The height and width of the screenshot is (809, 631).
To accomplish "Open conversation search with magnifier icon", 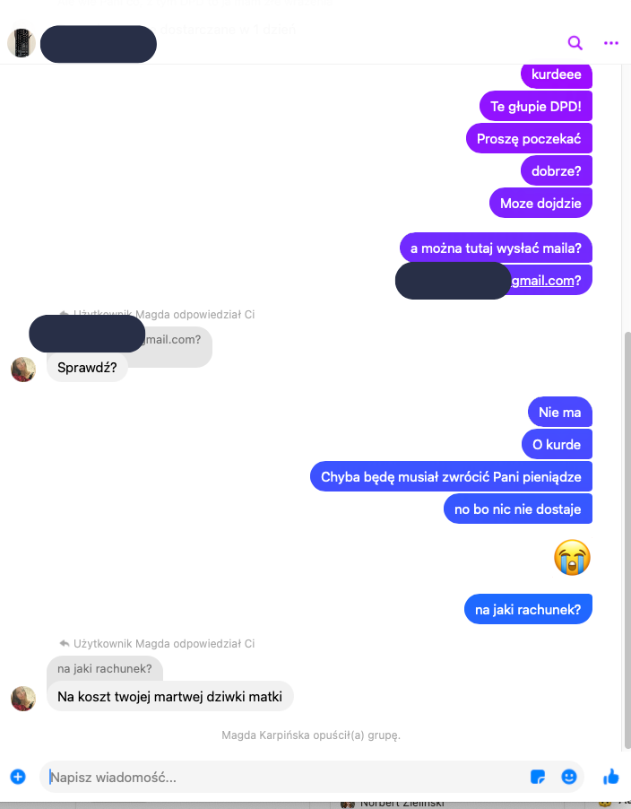I will (575, 43).
